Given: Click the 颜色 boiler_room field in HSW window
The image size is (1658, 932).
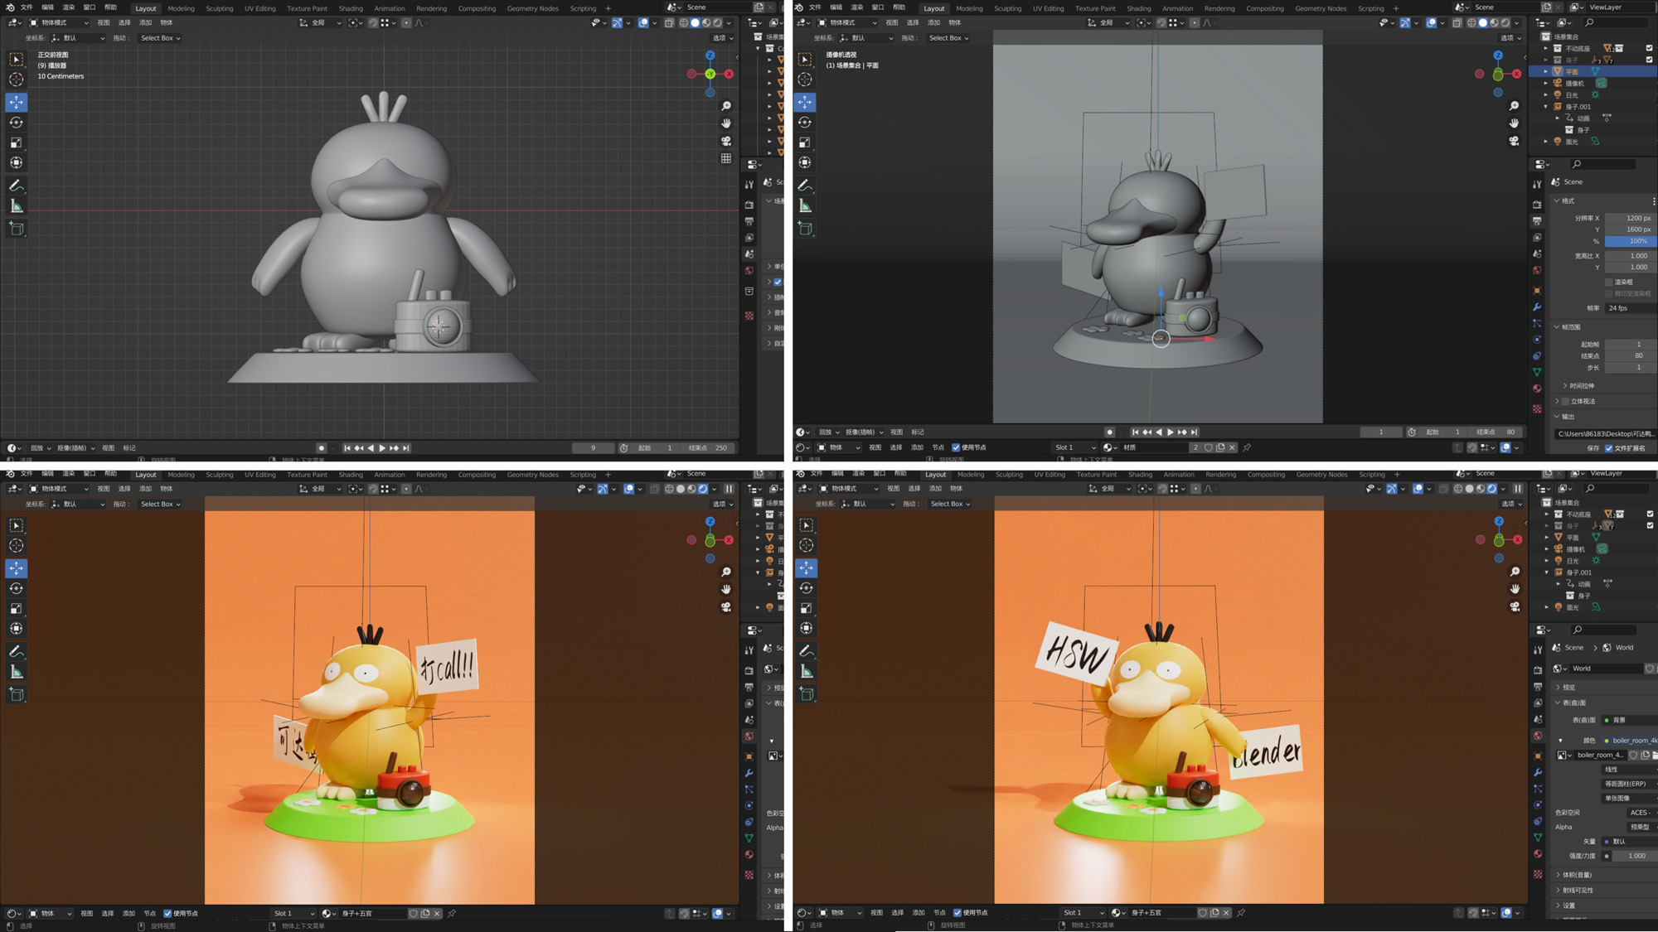Looking at the screenshot, I should [1631, 741].
